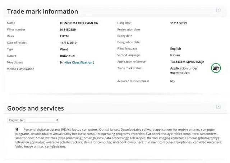Viewport: 230px width, 163px height.
Task: Click the Nice classes value 9
Action: click(x=61, y=62)
